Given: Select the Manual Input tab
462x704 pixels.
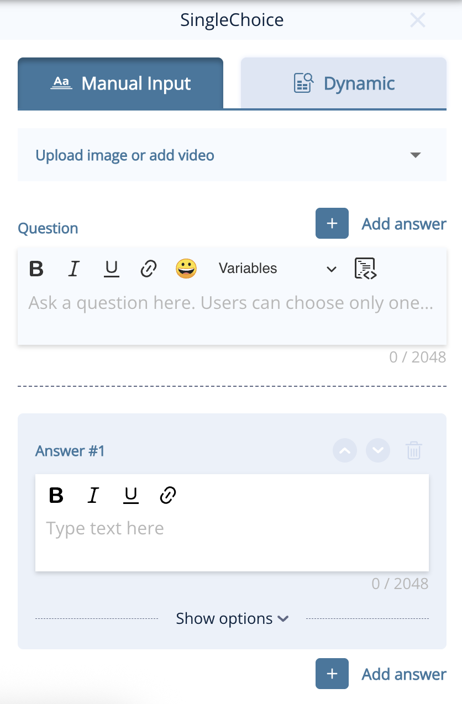Looking at the screenshot, I should click(x=120, y=83).
